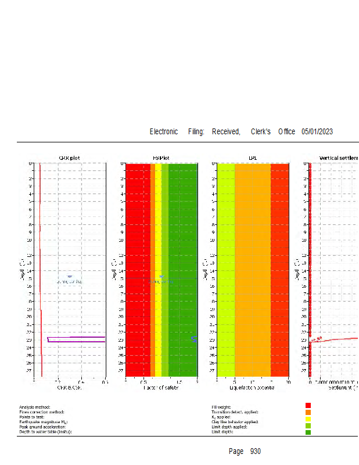Screen dimensions: 359x465
Task: Click the FS Plot title
Action: 161,158
